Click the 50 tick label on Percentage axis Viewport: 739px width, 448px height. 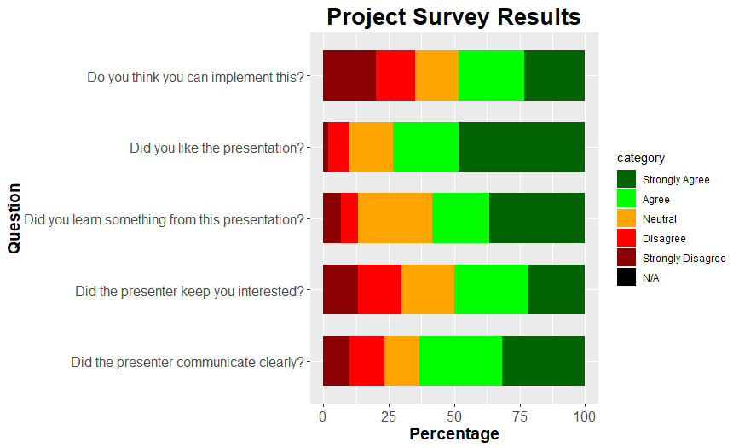tap(453, 416)
